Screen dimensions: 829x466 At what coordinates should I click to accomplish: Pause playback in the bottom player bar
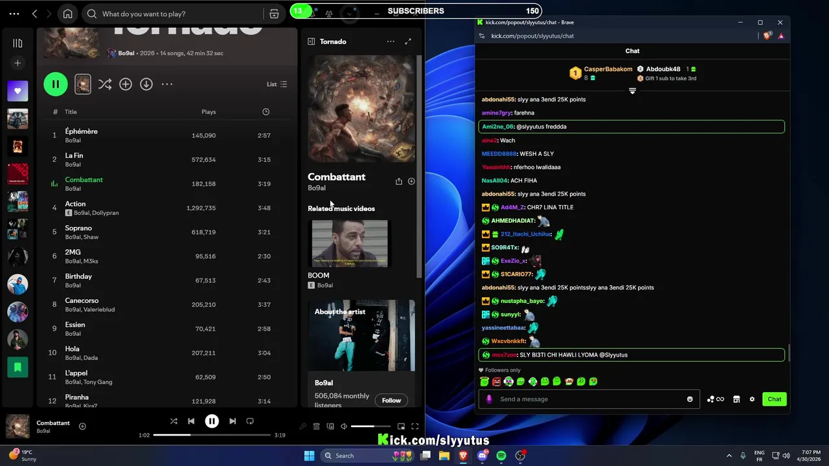pos(212,421)
